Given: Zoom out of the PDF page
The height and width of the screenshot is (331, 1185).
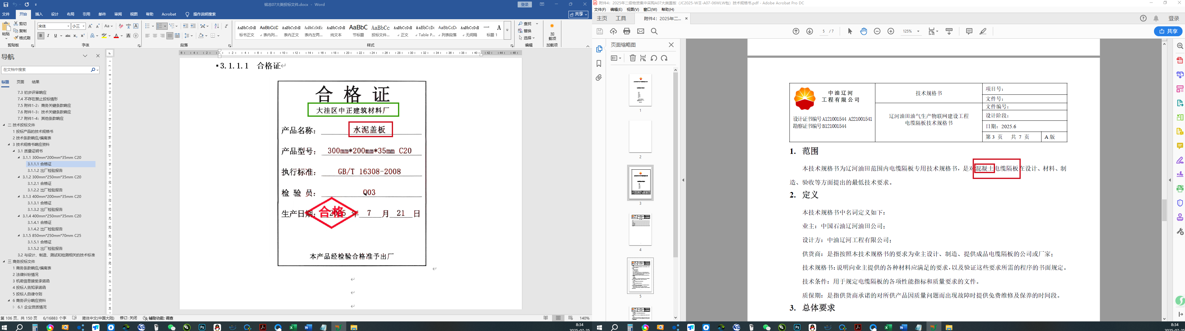Looking at the screenshot, I should pyautogui.click(x=877, y=31).
